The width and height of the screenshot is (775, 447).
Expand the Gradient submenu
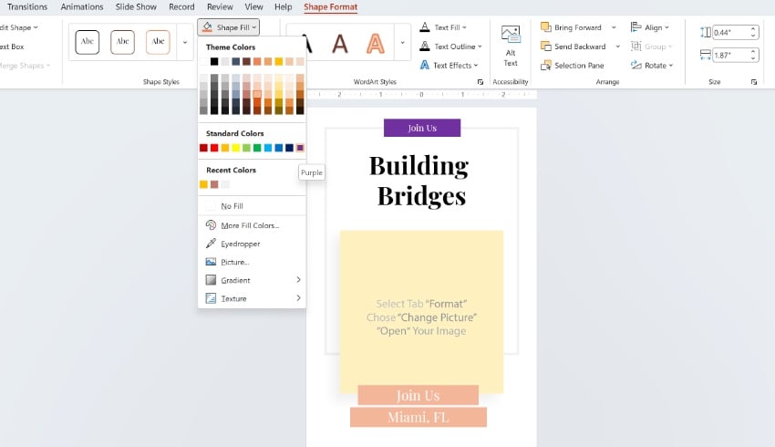[x=252, y=280]
